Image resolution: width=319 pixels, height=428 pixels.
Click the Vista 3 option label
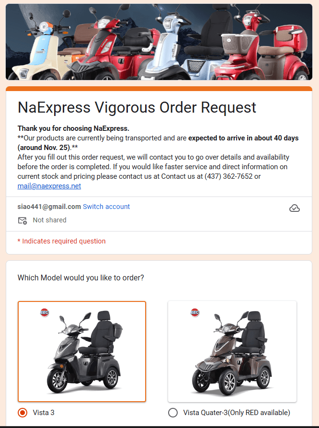coord(44,413)
